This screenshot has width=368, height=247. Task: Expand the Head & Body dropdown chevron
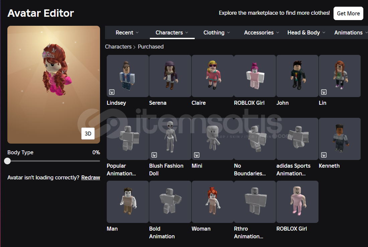click(x=324, y=33)
